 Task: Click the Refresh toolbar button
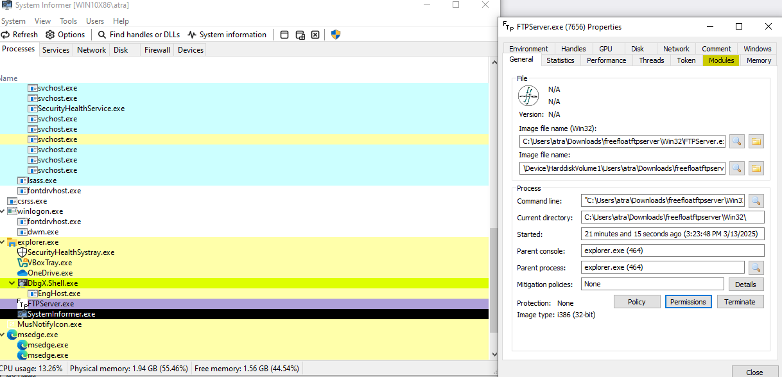point(19,35)
